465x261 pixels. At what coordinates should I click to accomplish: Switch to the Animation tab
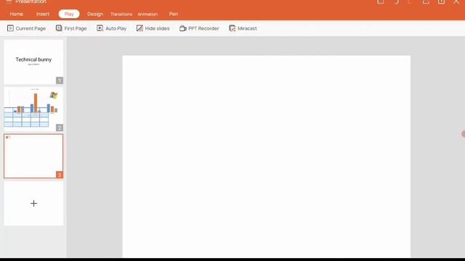pyautogui.click(x=147, y=14)
